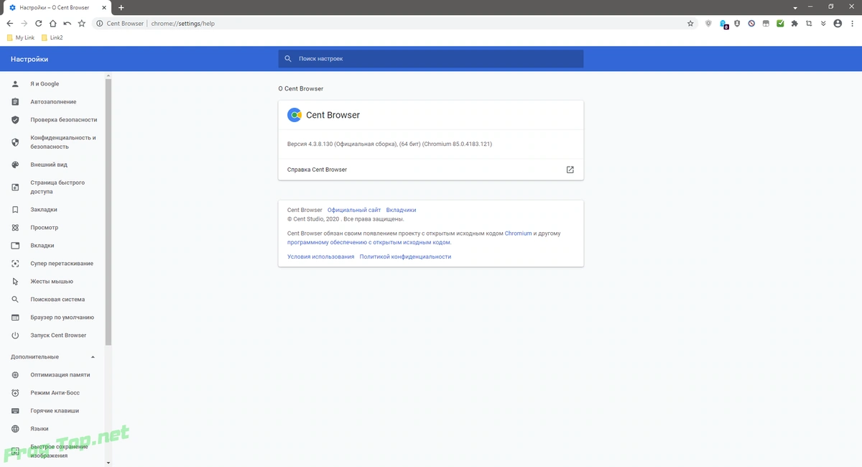The height and width of the screenshot is (467, 862).
Task: Collapse the Дополнительные section
Action: [93, 357]
